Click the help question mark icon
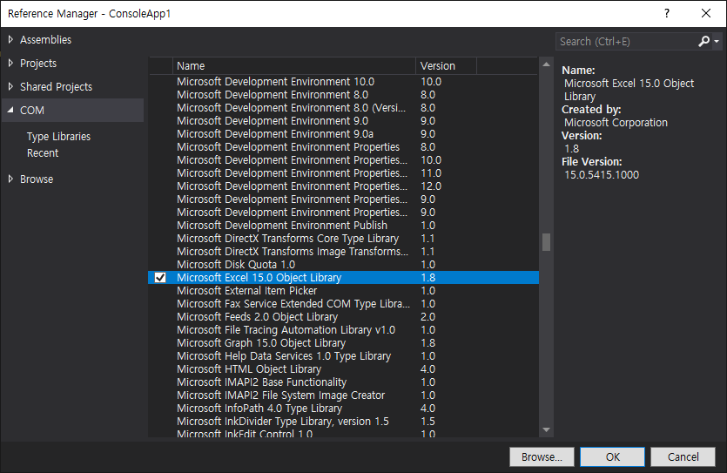This screenshot has width=727, height=473. pyautogui.click(x=667, y=13)
